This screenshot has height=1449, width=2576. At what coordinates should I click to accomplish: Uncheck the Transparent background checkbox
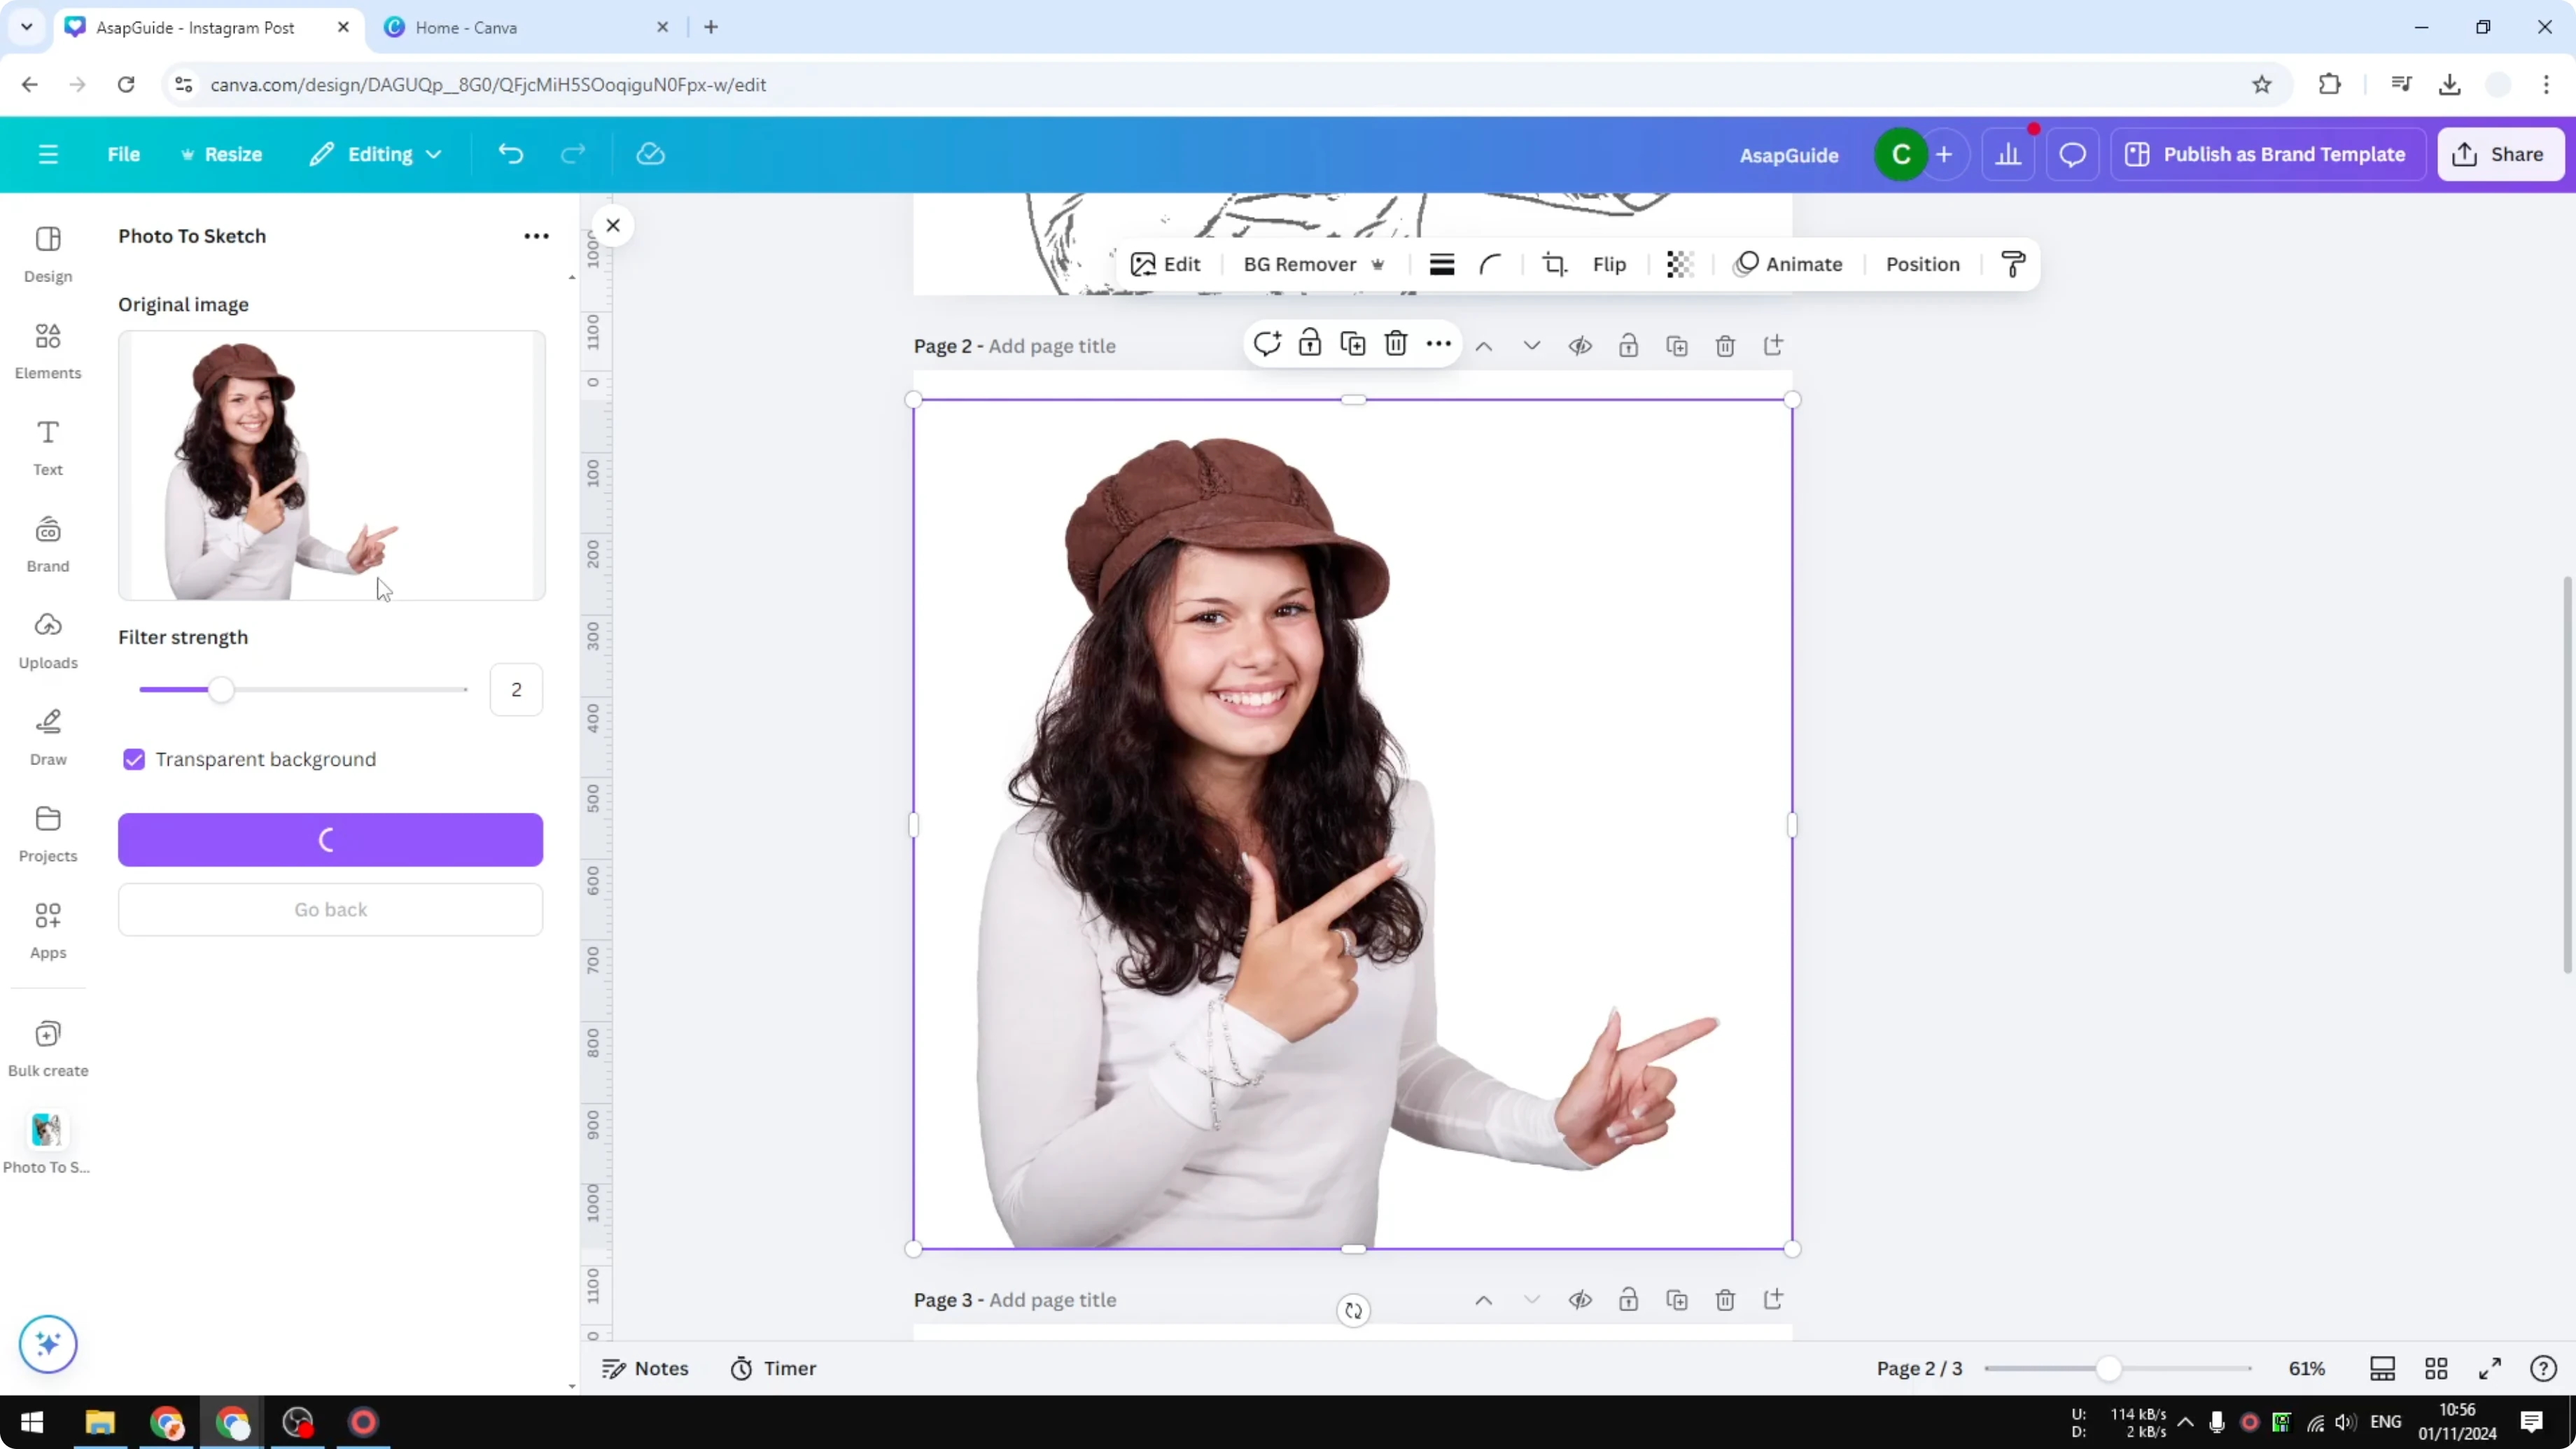pyautogui.click(x=133, y=759)
